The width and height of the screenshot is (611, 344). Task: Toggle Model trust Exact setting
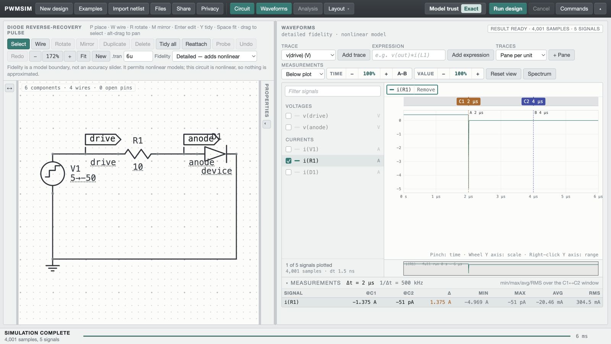[455, 8]
